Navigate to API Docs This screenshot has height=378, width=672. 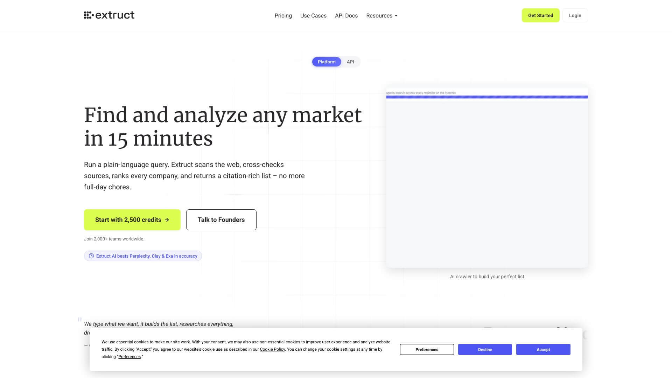346,15
